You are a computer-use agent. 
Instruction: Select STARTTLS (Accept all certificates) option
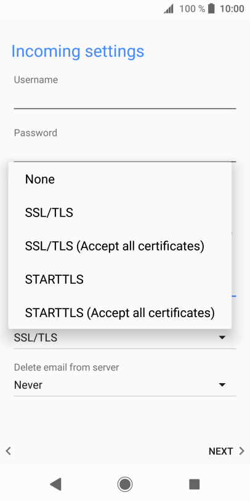click(x=120, y=313)
